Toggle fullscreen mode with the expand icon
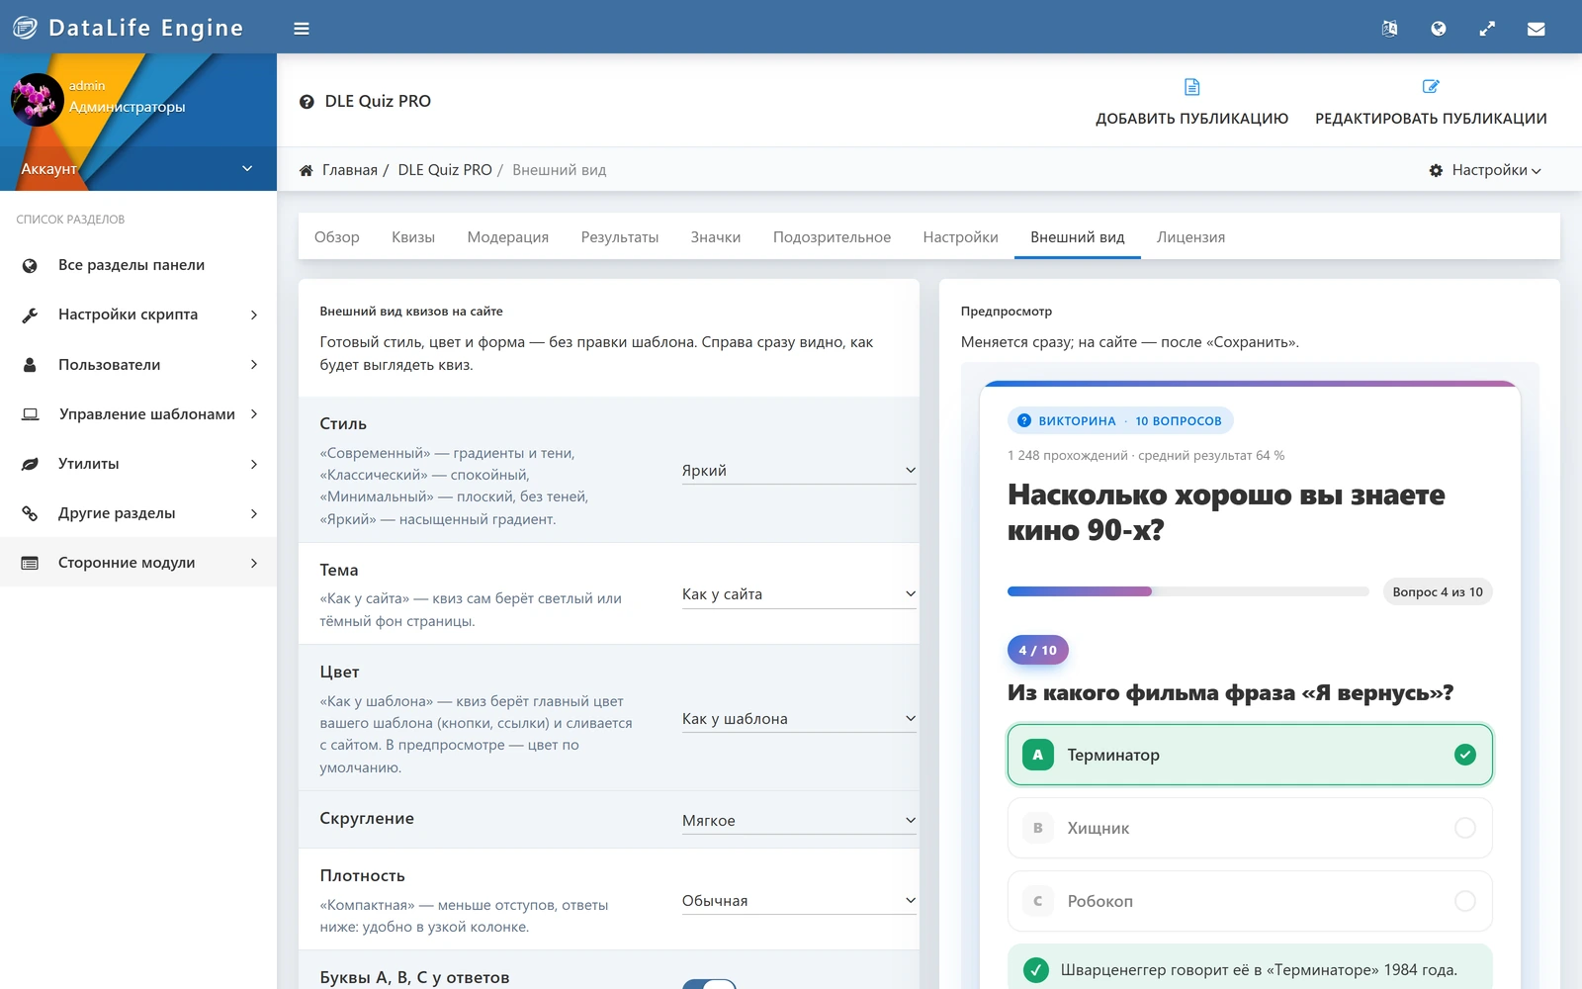 (1487, 29)
